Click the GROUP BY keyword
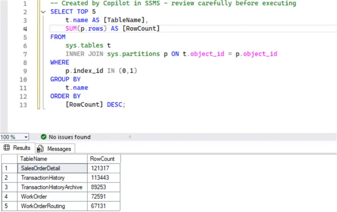 65,79
